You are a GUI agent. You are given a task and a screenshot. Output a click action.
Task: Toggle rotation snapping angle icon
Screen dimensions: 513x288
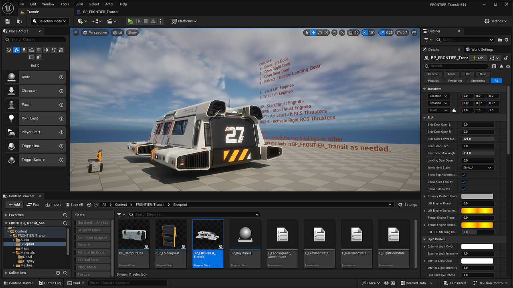coord(366,33)
